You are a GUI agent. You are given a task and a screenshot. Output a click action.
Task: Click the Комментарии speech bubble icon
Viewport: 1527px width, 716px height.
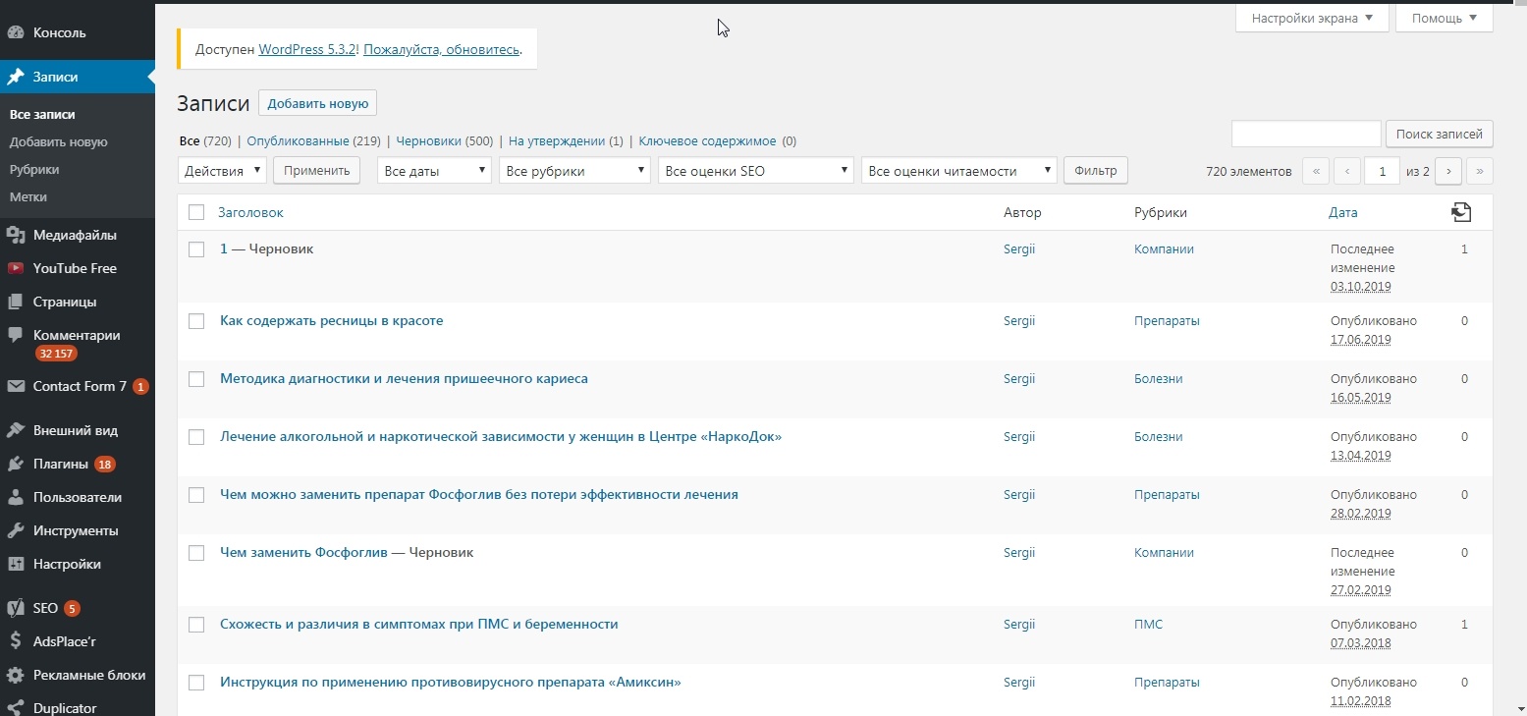[x=16, y=335]
